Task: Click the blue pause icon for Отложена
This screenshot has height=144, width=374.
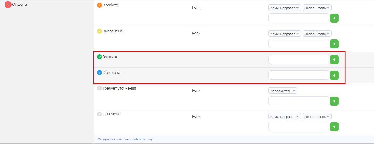Action: 99,73
